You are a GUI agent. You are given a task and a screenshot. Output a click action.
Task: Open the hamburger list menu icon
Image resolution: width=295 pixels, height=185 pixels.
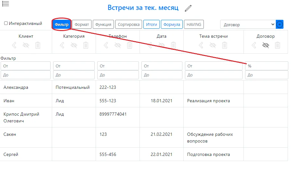[5, 4]
